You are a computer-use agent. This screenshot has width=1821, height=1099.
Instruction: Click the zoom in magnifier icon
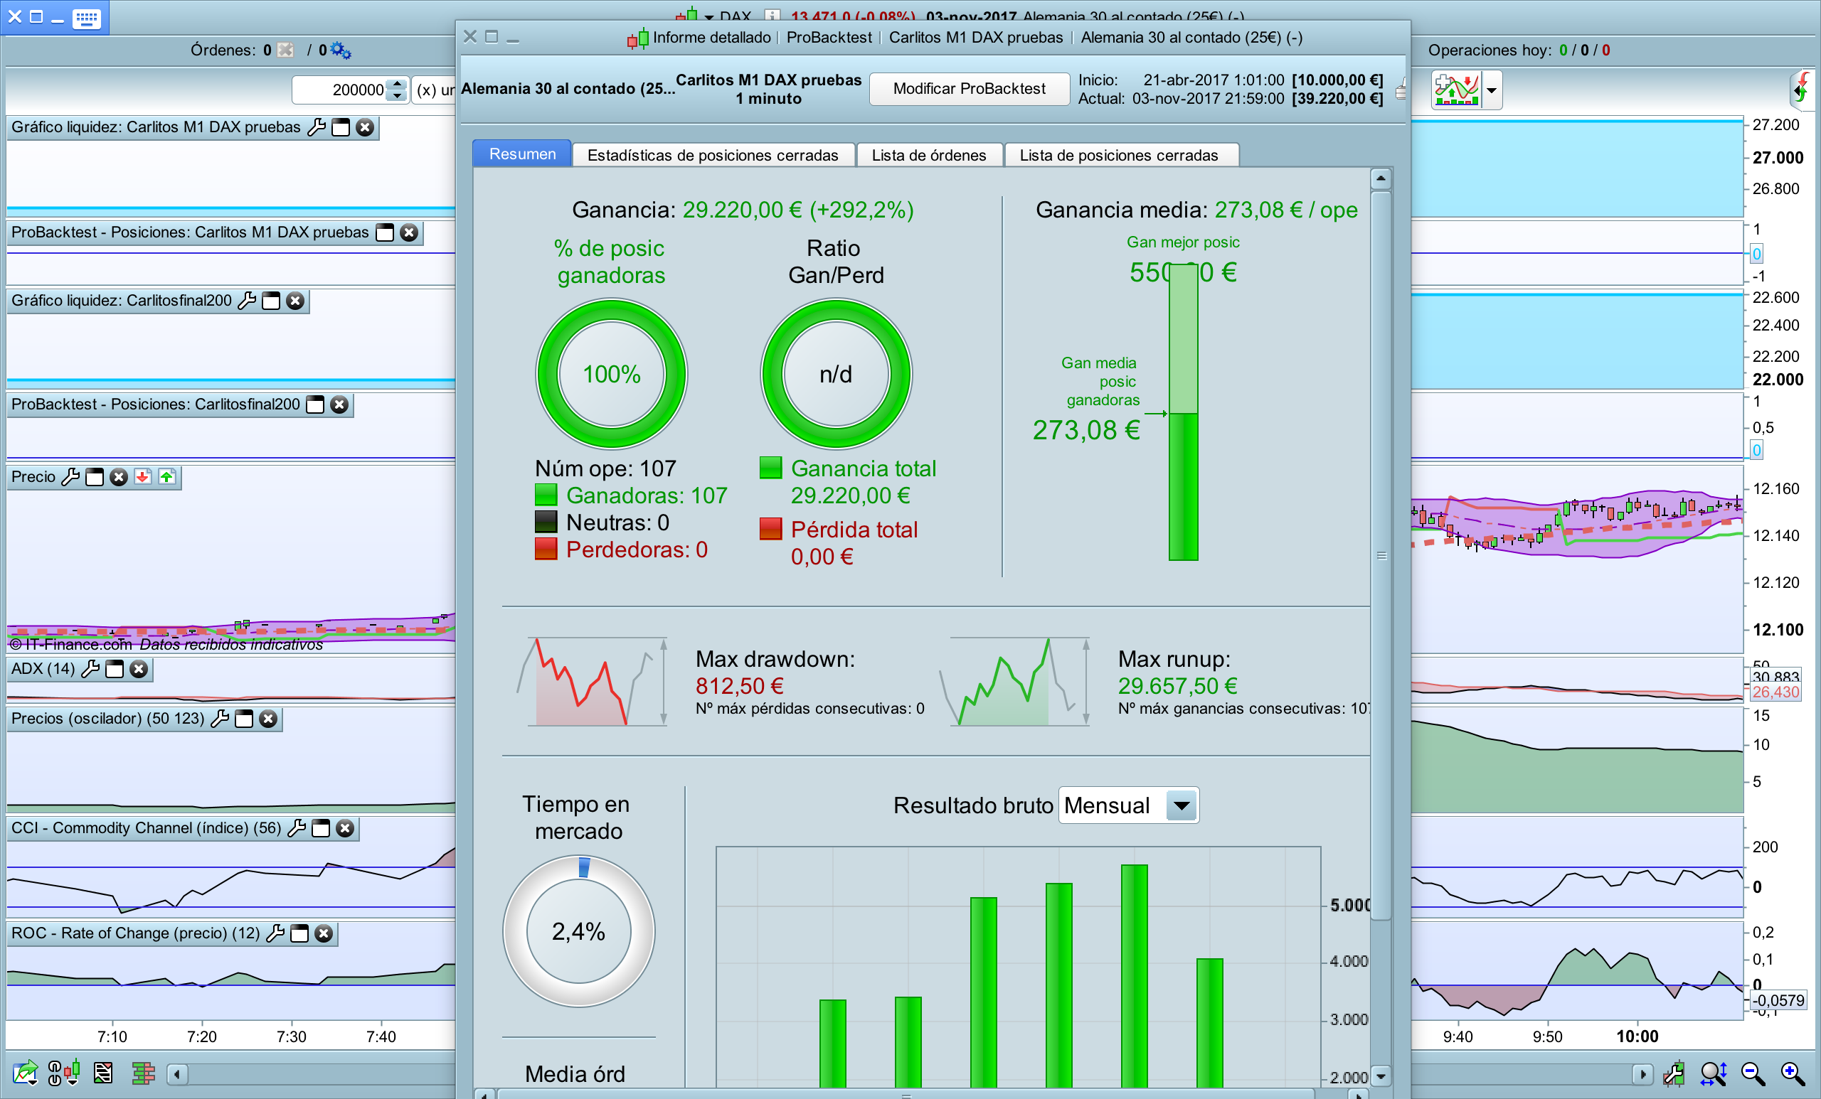tap(1792, 1074)
